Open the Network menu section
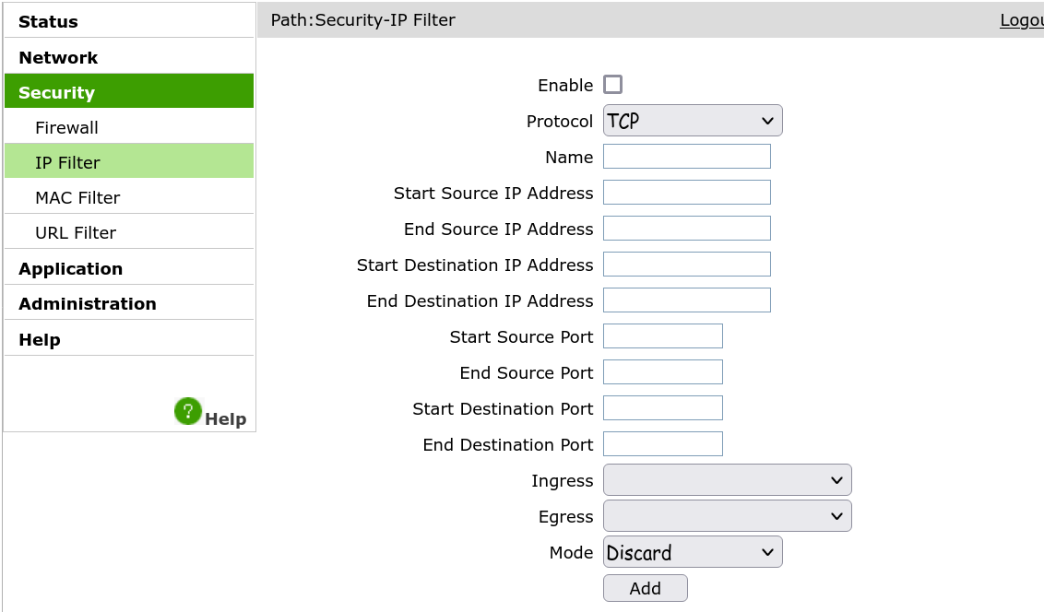This screenshot has width=1044, height=612. [129, 57]
